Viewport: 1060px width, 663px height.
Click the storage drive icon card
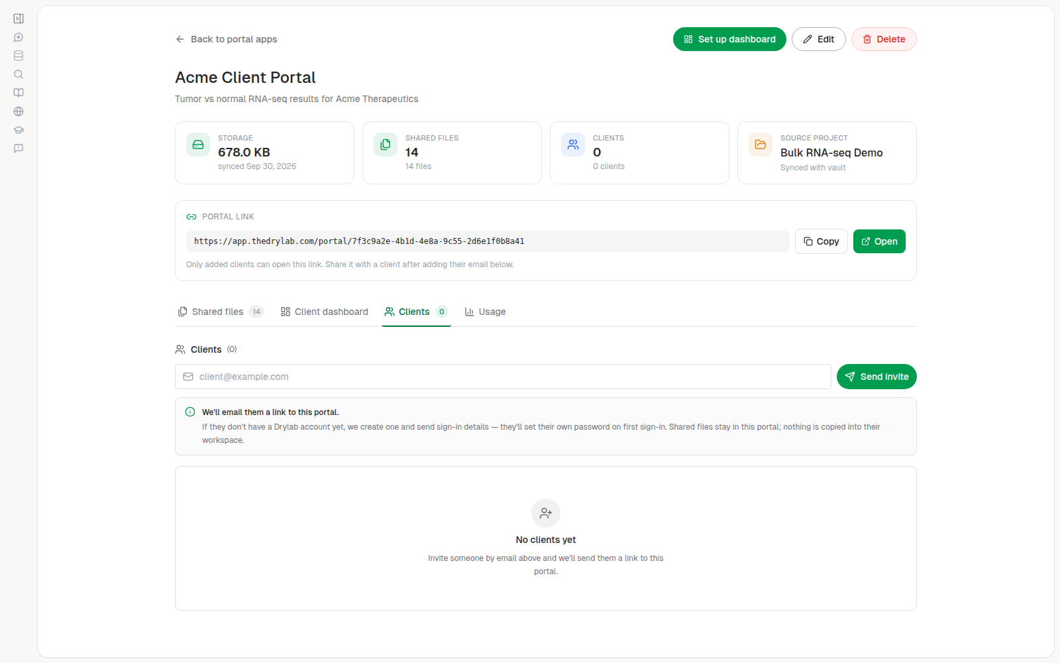tap(198, 145)
